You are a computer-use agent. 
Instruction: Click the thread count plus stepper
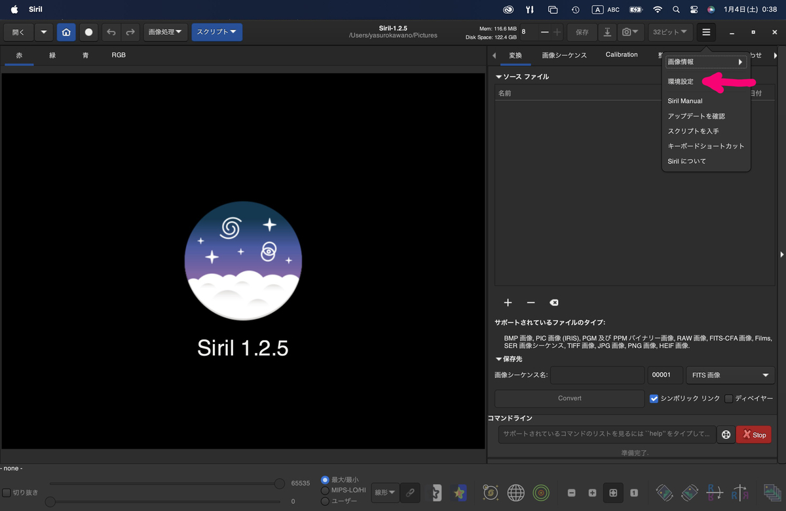click(557, 32)
